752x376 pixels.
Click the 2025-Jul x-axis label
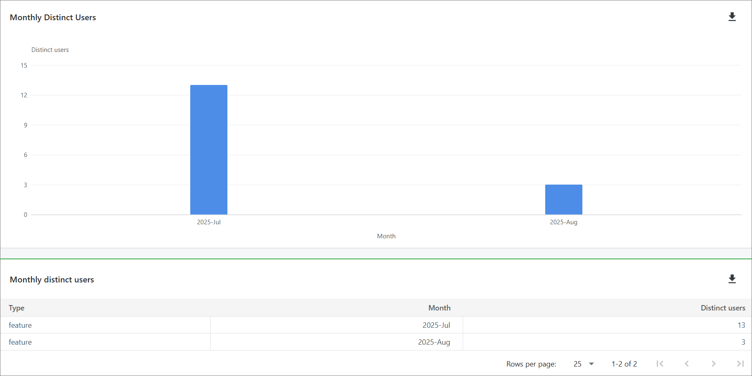coord(209,222)
